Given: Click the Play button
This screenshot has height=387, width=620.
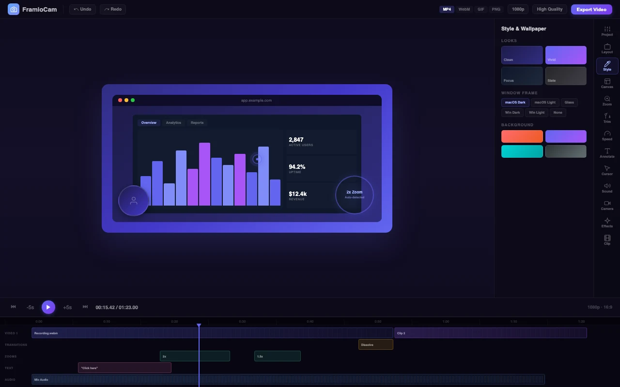Looking at the screenshot, I should (48, 307).
